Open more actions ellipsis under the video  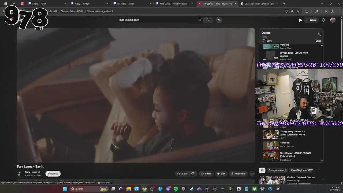click(252, 174)
